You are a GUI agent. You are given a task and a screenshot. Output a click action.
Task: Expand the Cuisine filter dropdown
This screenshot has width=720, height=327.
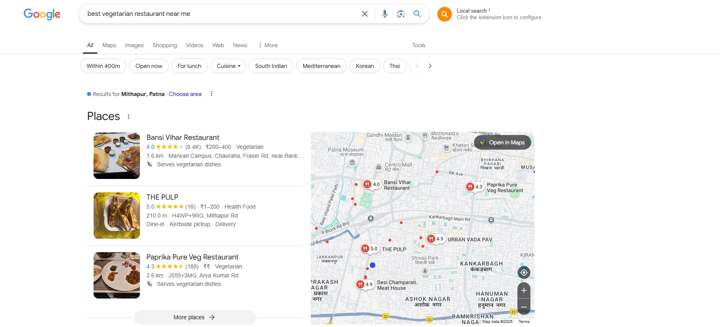point(228,66)
